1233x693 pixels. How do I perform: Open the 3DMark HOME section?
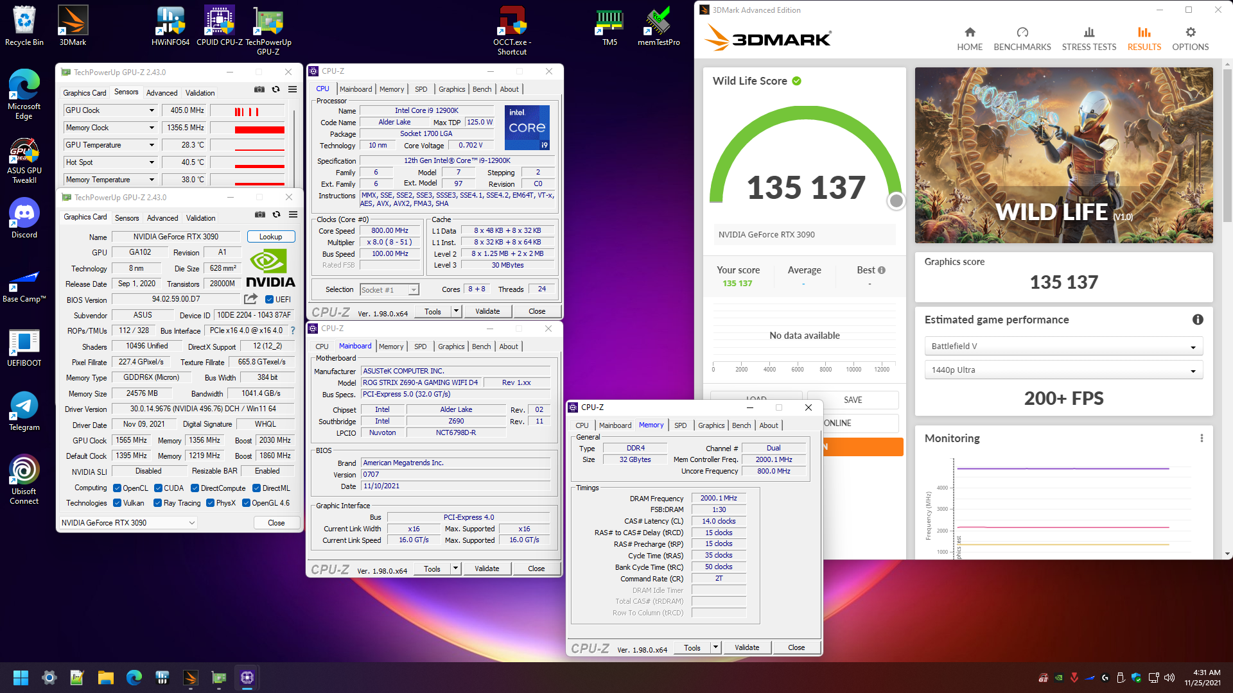click(970, 39)
